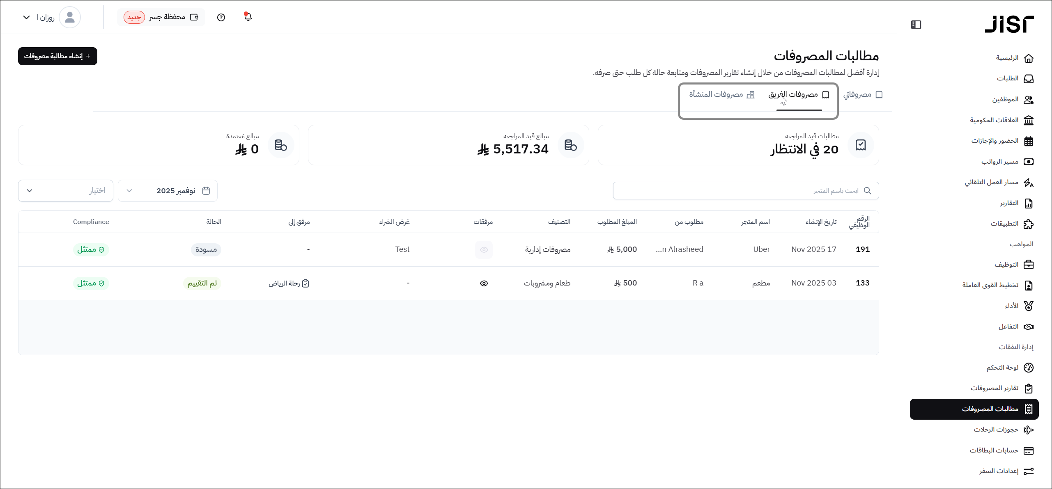Open the help question mark icon

(221, 17)
